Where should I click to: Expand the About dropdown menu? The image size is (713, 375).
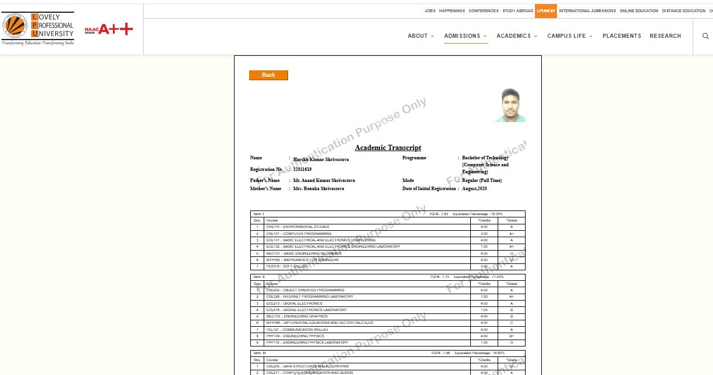point(421,36)
